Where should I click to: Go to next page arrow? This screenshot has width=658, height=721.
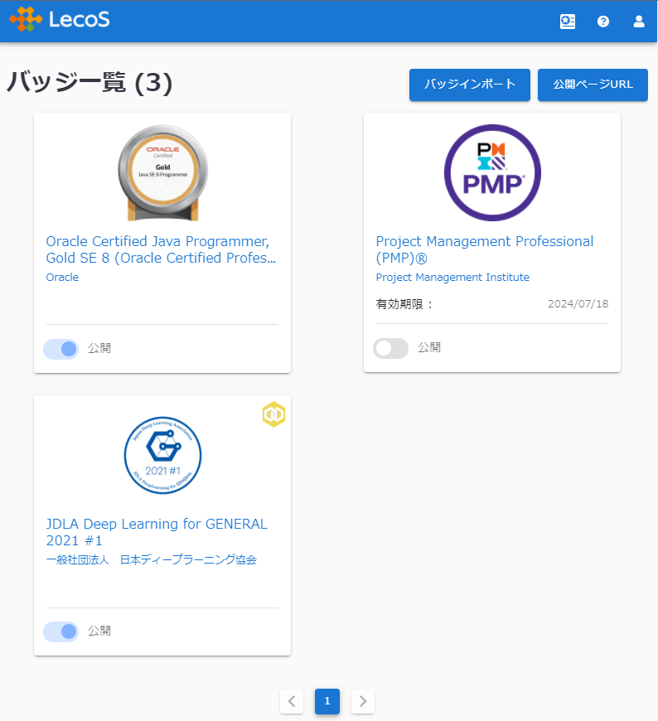point(363,701)
